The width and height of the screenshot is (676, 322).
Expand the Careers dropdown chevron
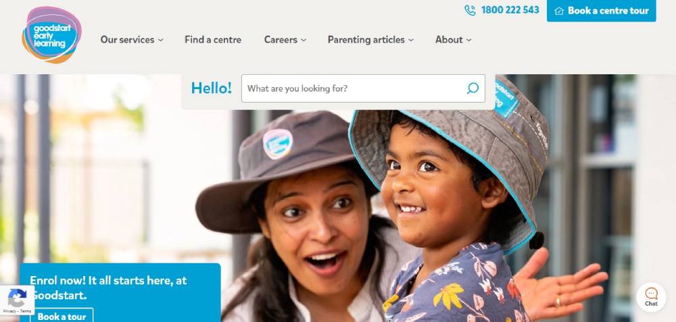[x=304, y=40]
